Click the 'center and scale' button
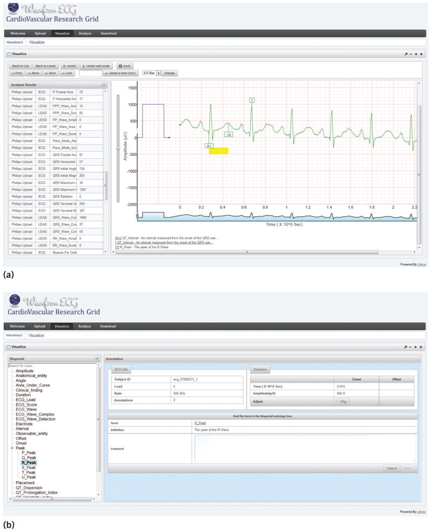Screen dimensions: 432x532 pos(97,66)
